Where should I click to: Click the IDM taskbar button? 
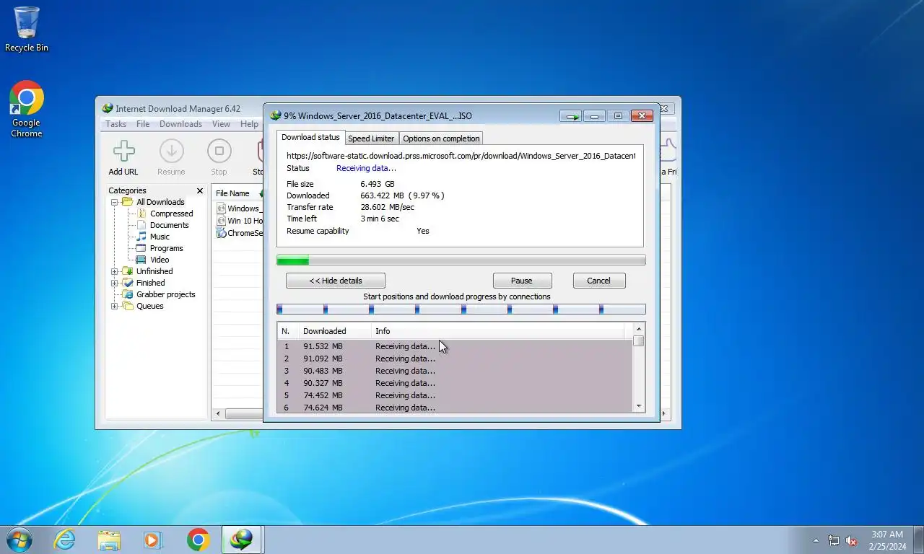pos(241,540)
